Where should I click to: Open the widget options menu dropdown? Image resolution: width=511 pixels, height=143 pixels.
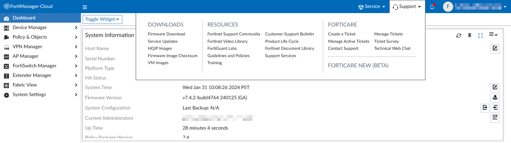(493, 34)
